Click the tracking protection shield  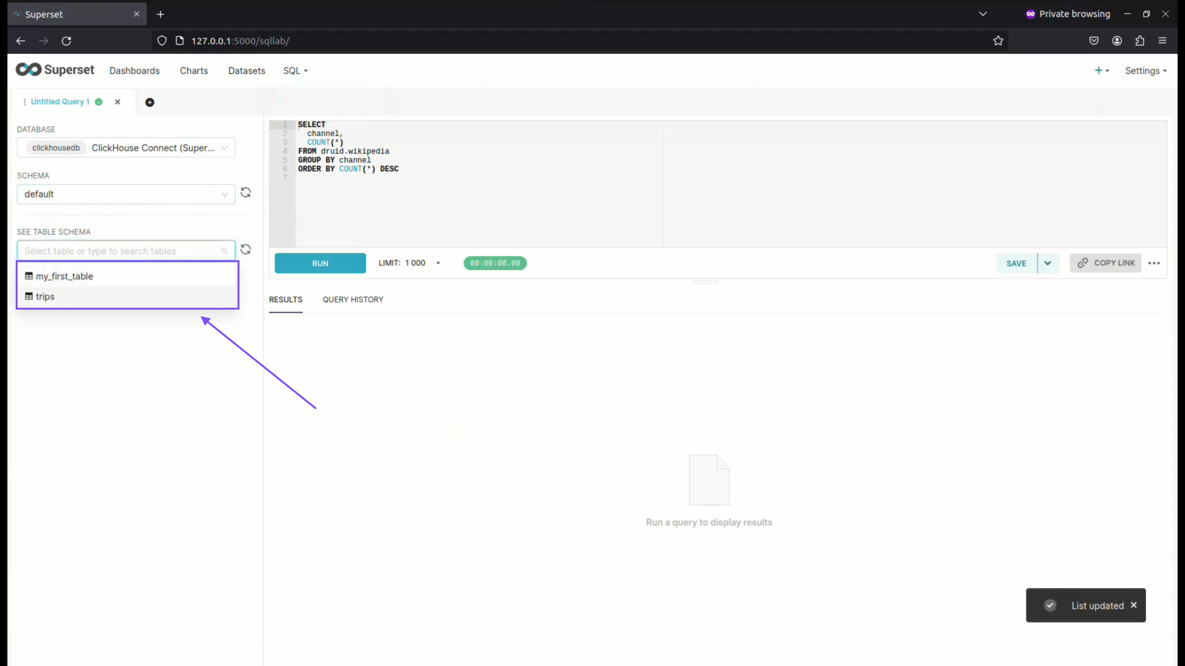pos(161,40)
